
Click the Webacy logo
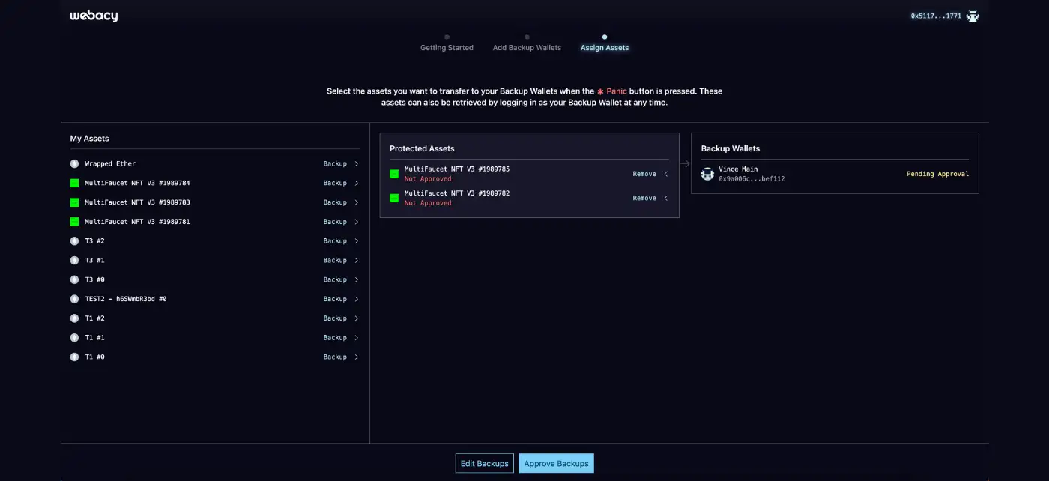coord(94,16)
